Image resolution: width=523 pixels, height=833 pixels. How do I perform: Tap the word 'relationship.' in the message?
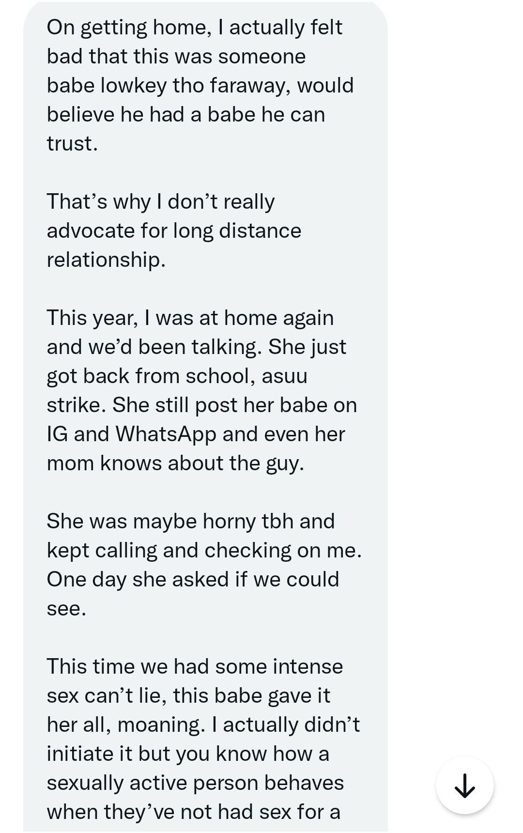coord(106,260)
